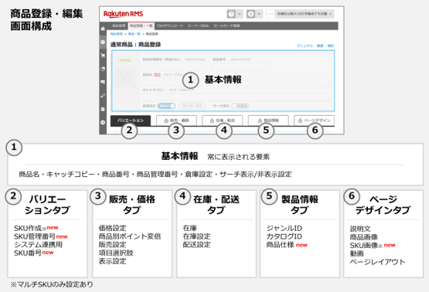Toggle the サーチ表示 switch
The height and width of the screenshot is (292, 429).
coord(240,106)
